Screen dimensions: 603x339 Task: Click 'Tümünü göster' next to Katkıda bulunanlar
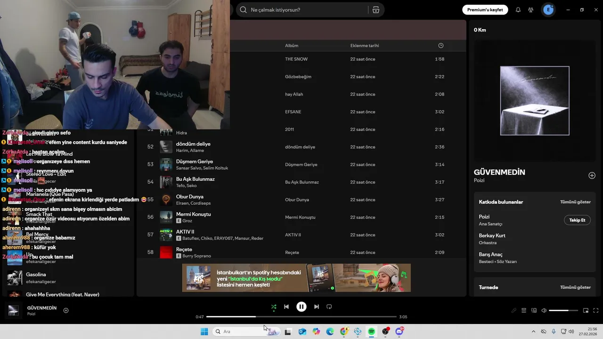[x=575, y=202]
